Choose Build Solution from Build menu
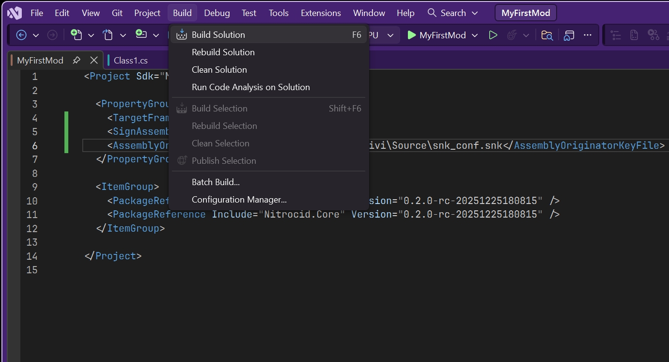The image size is (669, 362). click(x=218, y=35)
